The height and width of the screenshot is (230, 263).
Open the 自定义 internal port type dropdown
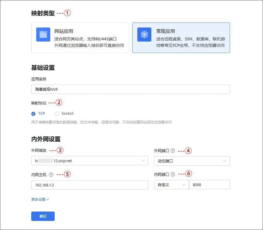click(171, 185)
